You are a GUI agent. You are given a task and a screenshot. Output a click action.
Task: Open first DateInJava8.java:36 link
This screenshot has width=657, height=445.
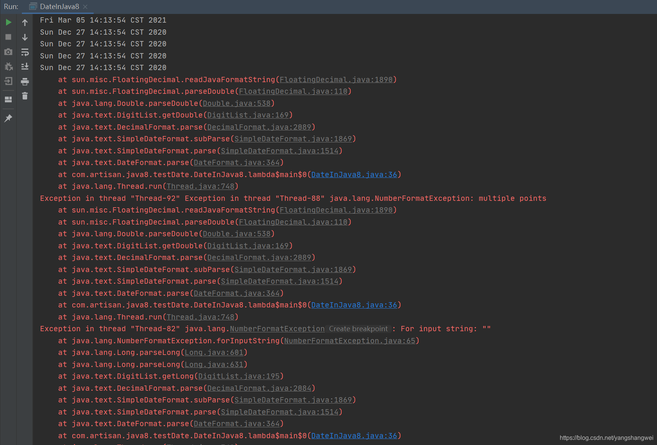(354, 174)
